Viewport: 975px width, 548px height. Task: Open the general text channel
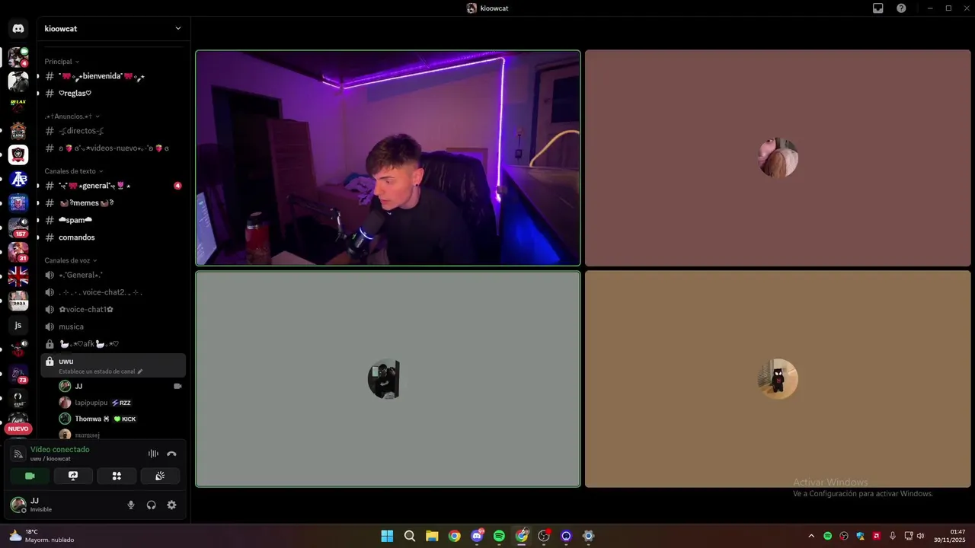pyautogui.click(x=113, y=186)
